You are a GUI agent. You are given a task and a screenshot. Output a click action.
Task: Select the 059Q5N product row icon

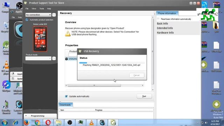point(66,59)
